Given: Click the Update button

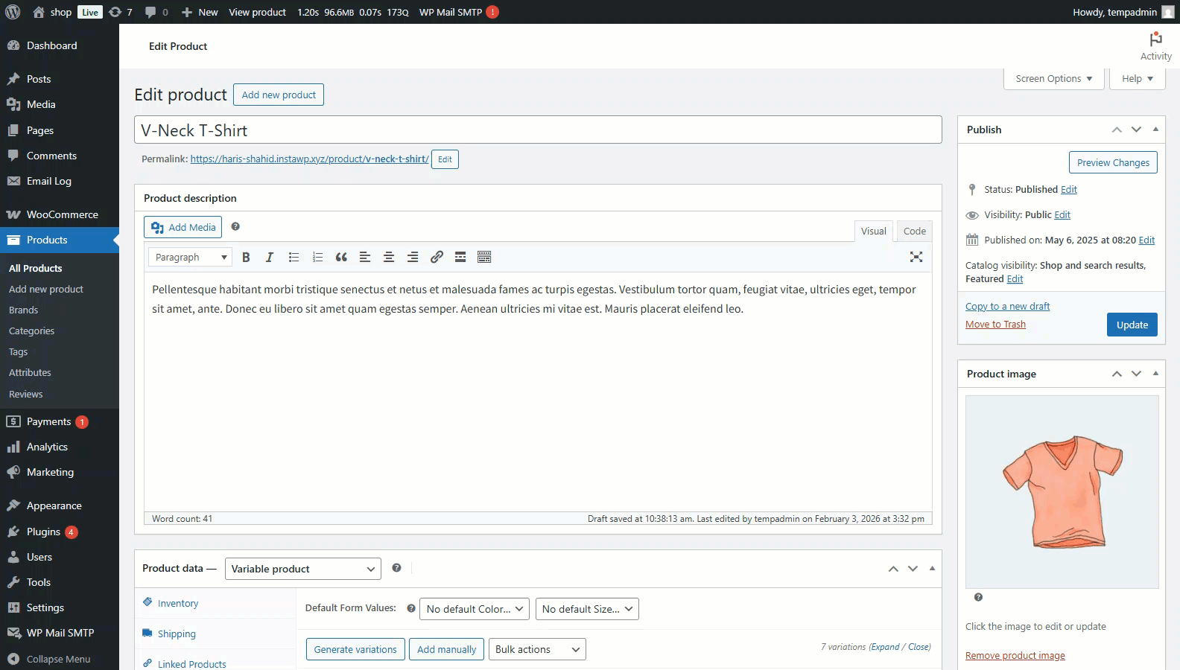Looking at the screenshot, I should (x=1132, y=325).
